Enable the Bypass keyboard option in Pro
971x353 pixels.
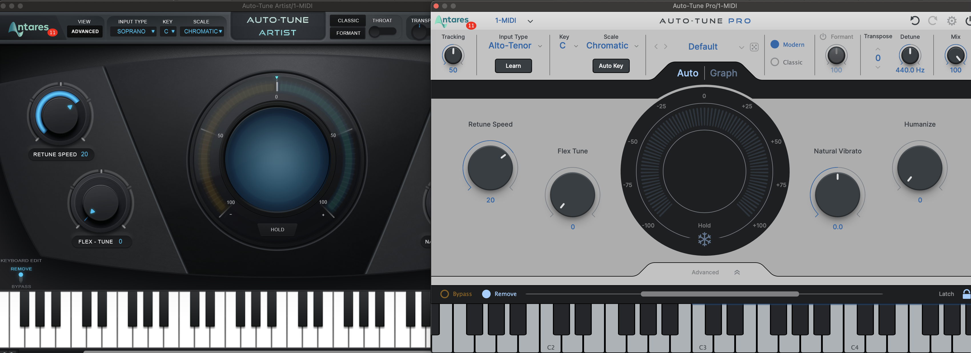(x=445, y=294)
